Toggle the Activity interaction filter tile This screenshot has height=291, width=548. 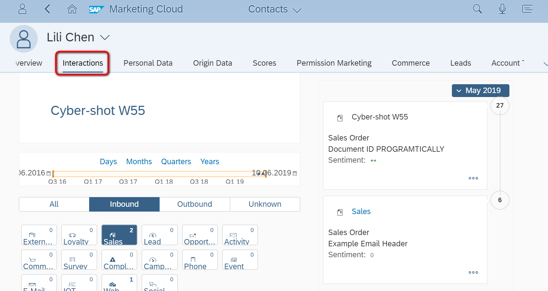coord(240,235)
